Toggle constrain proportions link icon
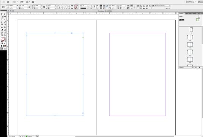203x137 pixels. coord(29,7)
